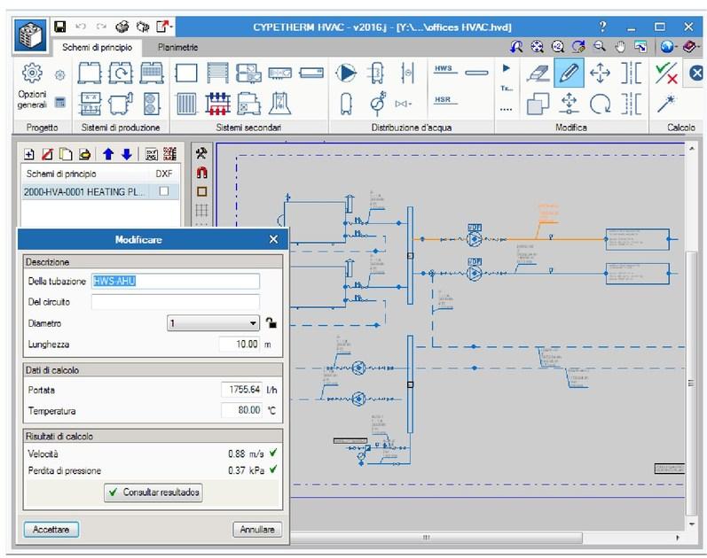The height and width of the screenshot is (558, 707).
Task: Open the quick access toolbar dropdown arrow
Action: [x=171, y=27]
